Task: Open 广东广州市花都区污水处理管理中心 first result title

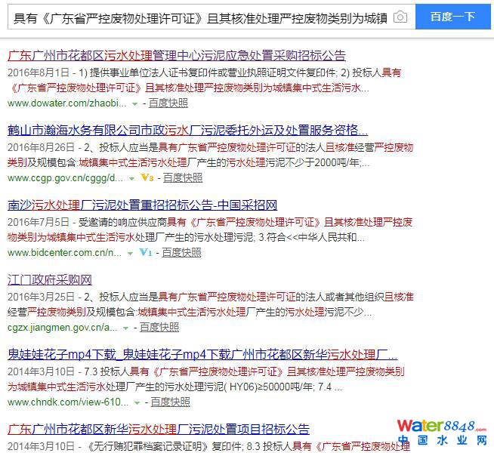Action: point(177,55)
